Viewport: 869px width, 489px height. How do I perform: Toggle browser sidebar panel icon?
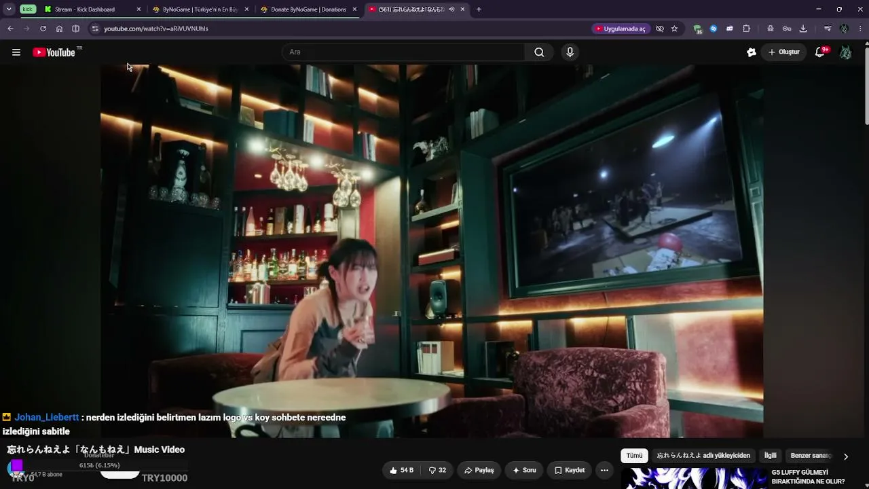(x=75, y=29)
